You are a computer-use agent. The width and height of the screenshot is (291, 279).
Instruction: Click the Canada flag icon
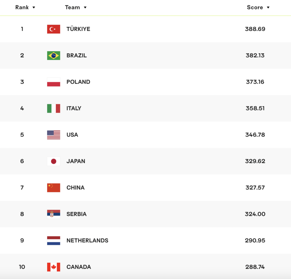click(54, 267)
